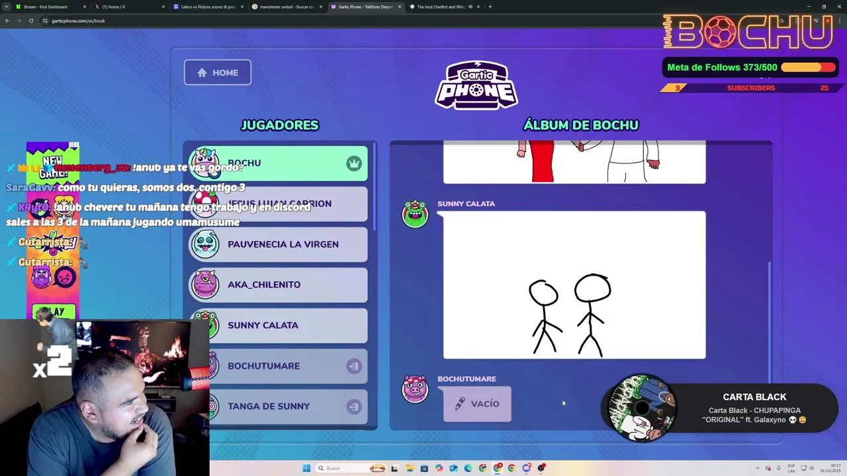Open Outlook from the taskbar
The image size is (847, 476).
[453, 468]
